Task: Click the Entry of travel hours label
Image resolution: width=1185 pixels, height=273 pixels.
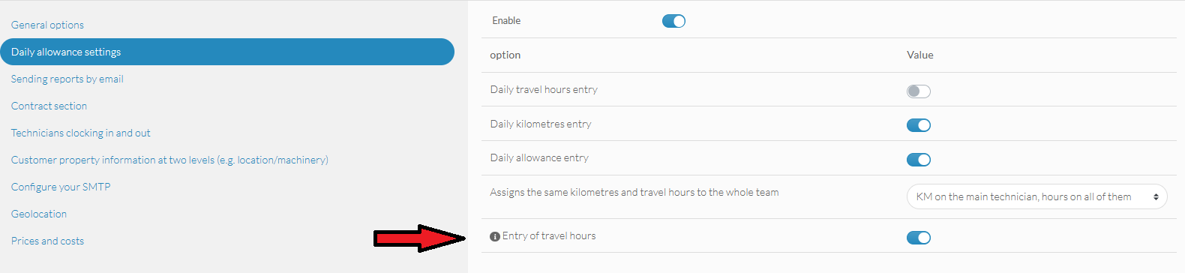Action: point(549,235)
